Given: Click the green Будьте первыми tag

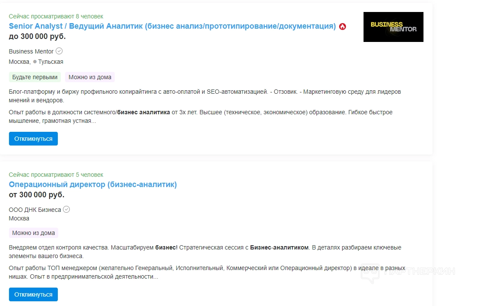Looking at the screenshot, I should pos(35,77).
